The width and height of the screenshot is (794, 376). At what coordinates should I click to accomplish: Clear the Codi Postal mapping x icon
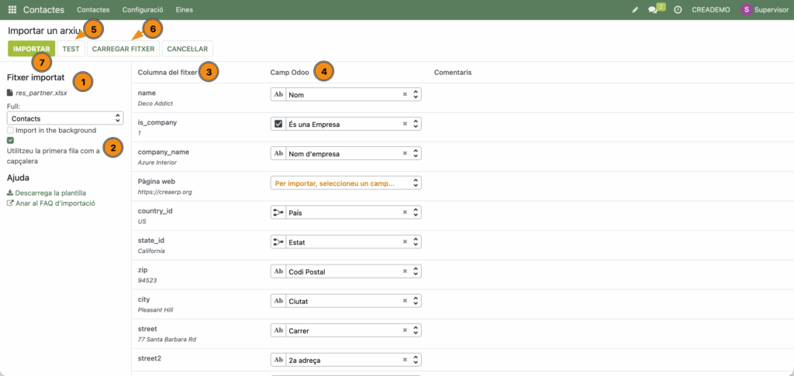405,272
